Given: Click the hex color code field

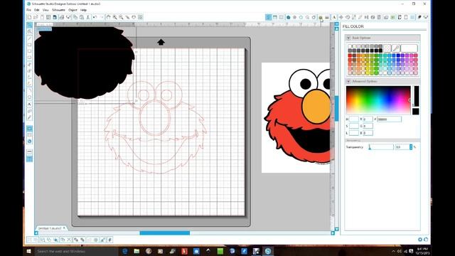Looking at the screenshot, I should click(389, 119).
